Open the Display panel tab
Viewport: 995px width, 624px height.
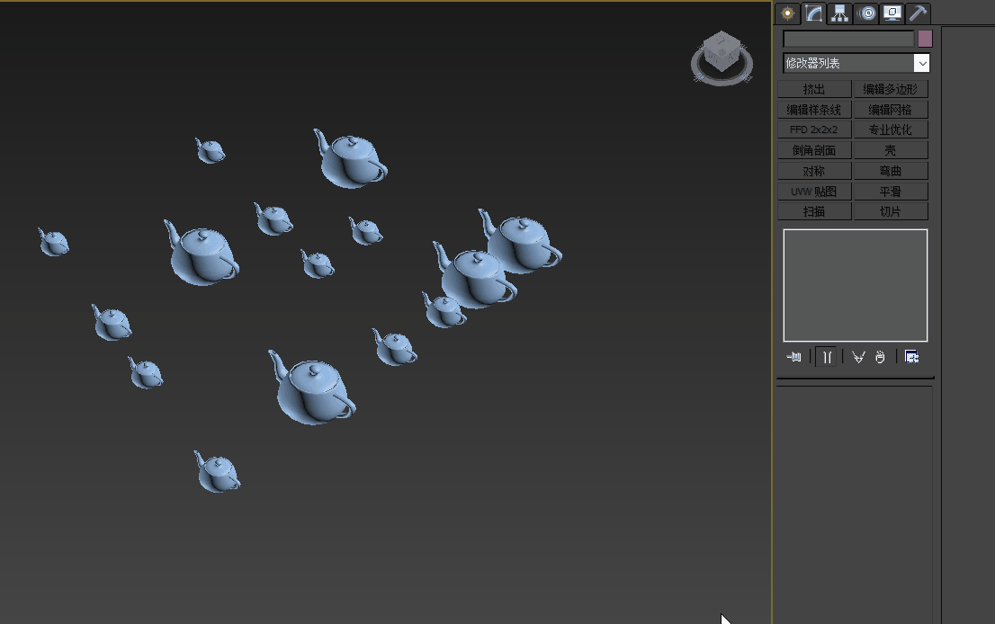(892, 13)
